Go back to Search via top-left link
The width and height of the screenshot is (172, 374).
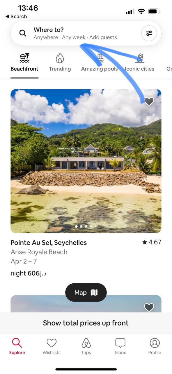click(16, 16)
